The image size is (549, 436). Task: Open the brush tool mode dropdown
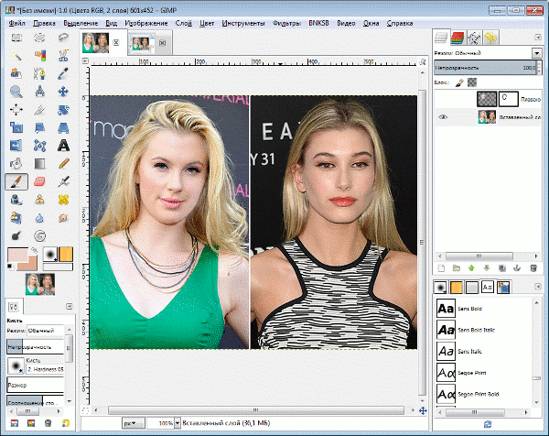point(46,331)
